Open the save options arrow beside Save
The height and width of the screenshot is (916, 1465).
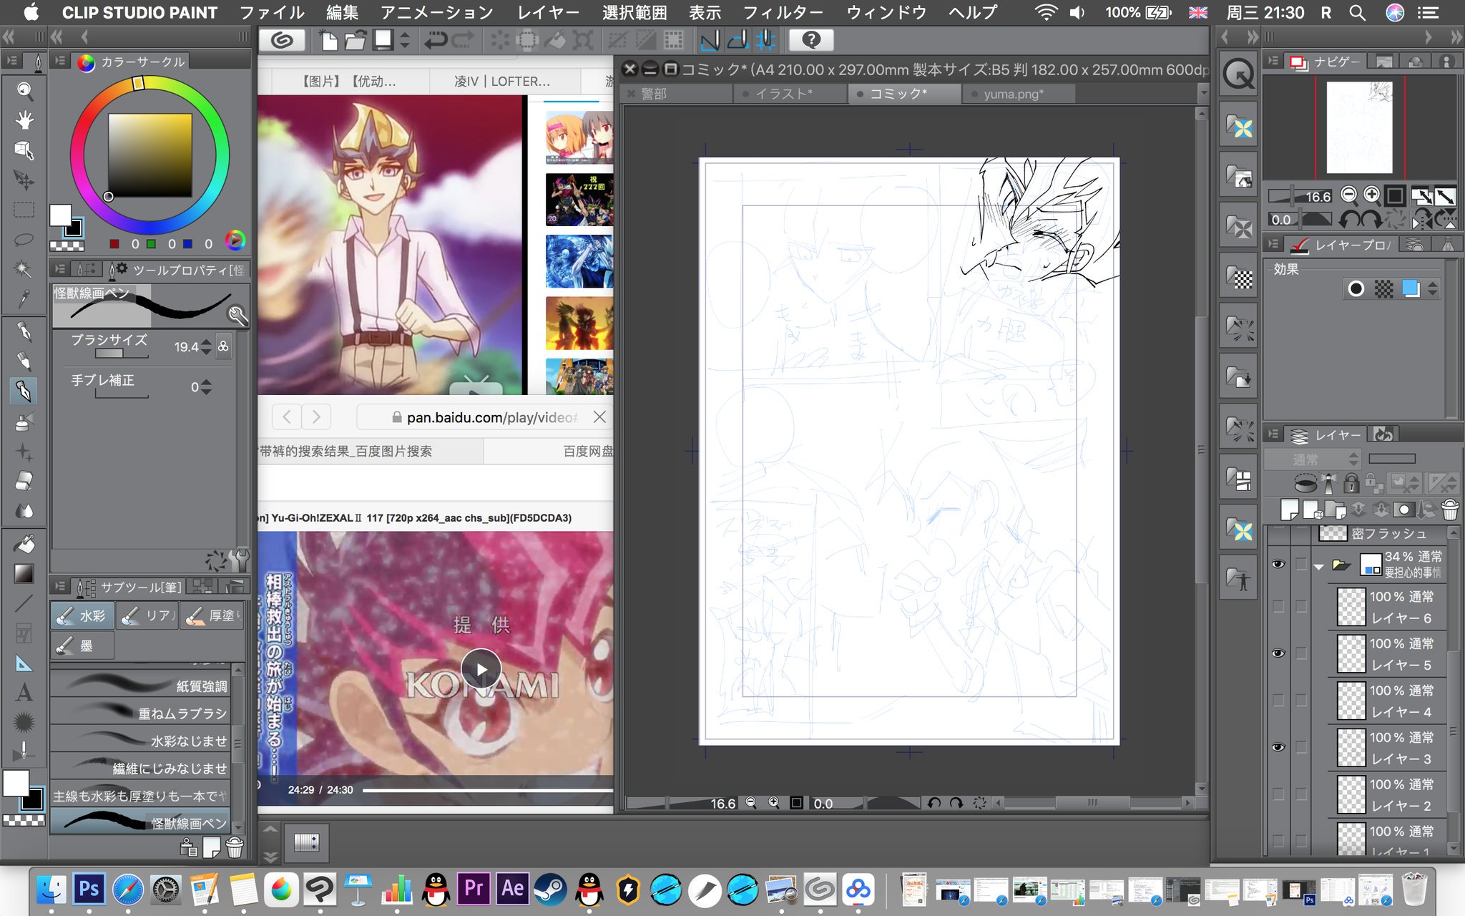(405, 40)
